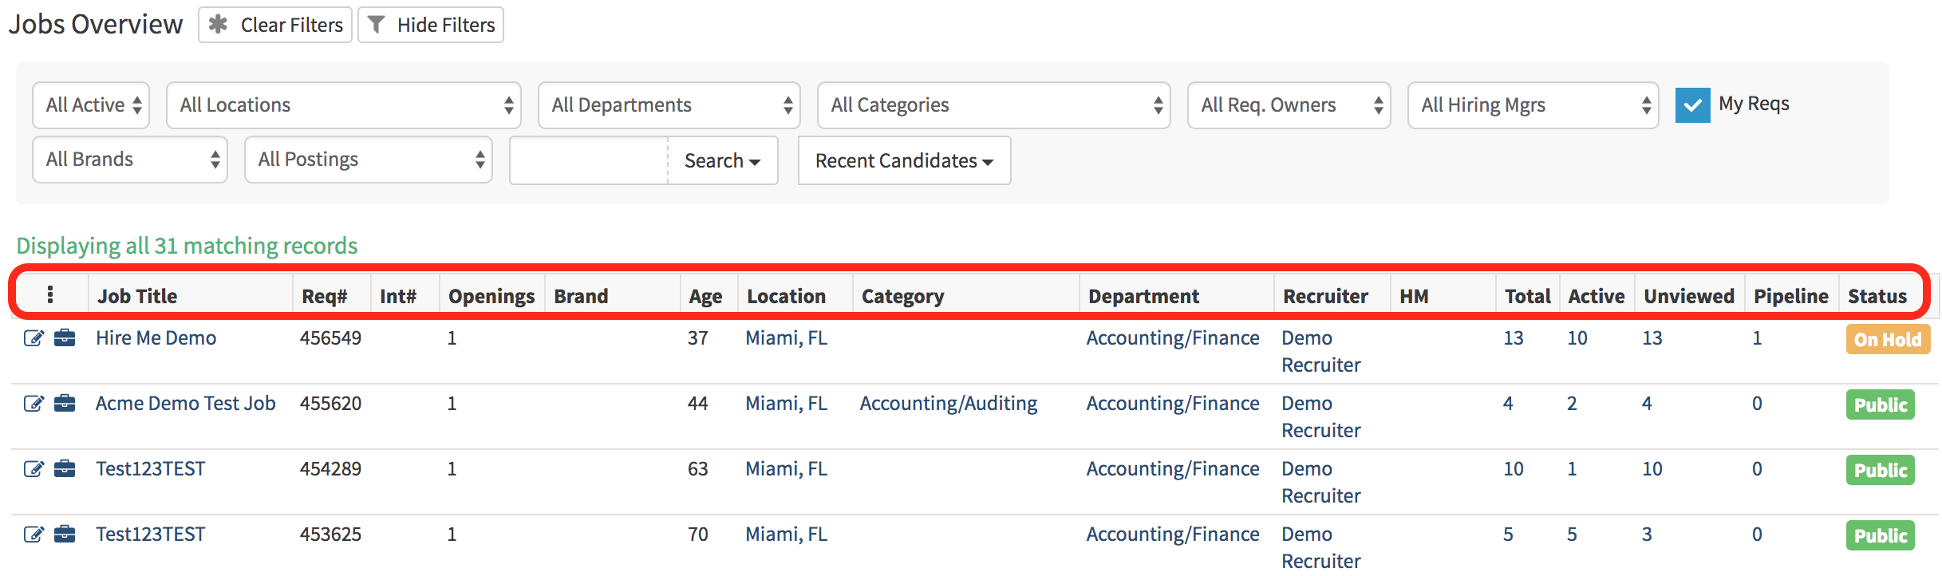Open the Hire Me Demo job link
1942x576 pixels.
[156, 338]
